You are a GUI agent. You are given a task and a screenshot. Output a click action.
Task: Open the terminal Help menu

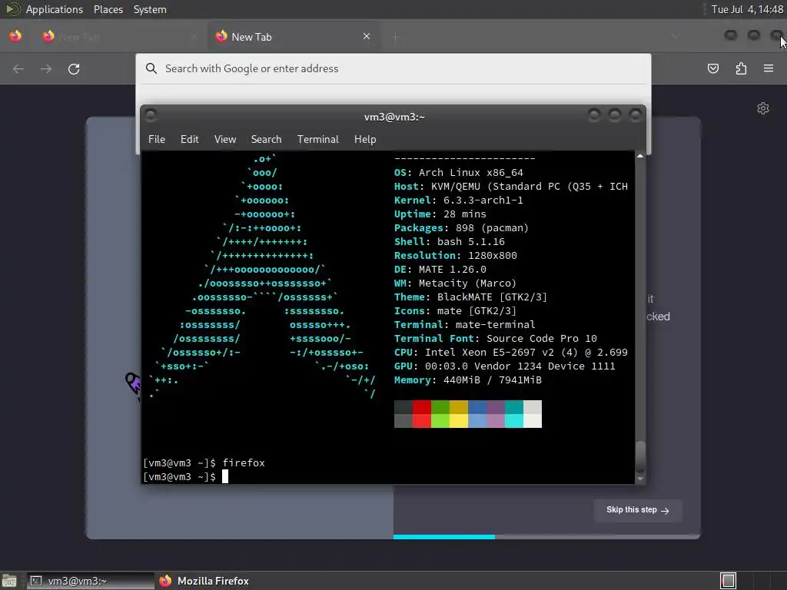click(x=365, y=140)
